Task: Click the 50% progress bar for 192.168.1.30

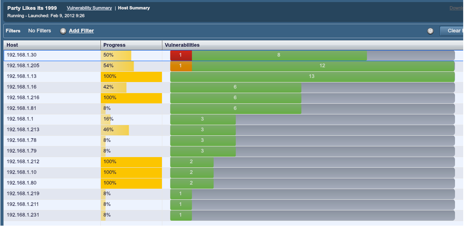Action: (x=116, y=55)
